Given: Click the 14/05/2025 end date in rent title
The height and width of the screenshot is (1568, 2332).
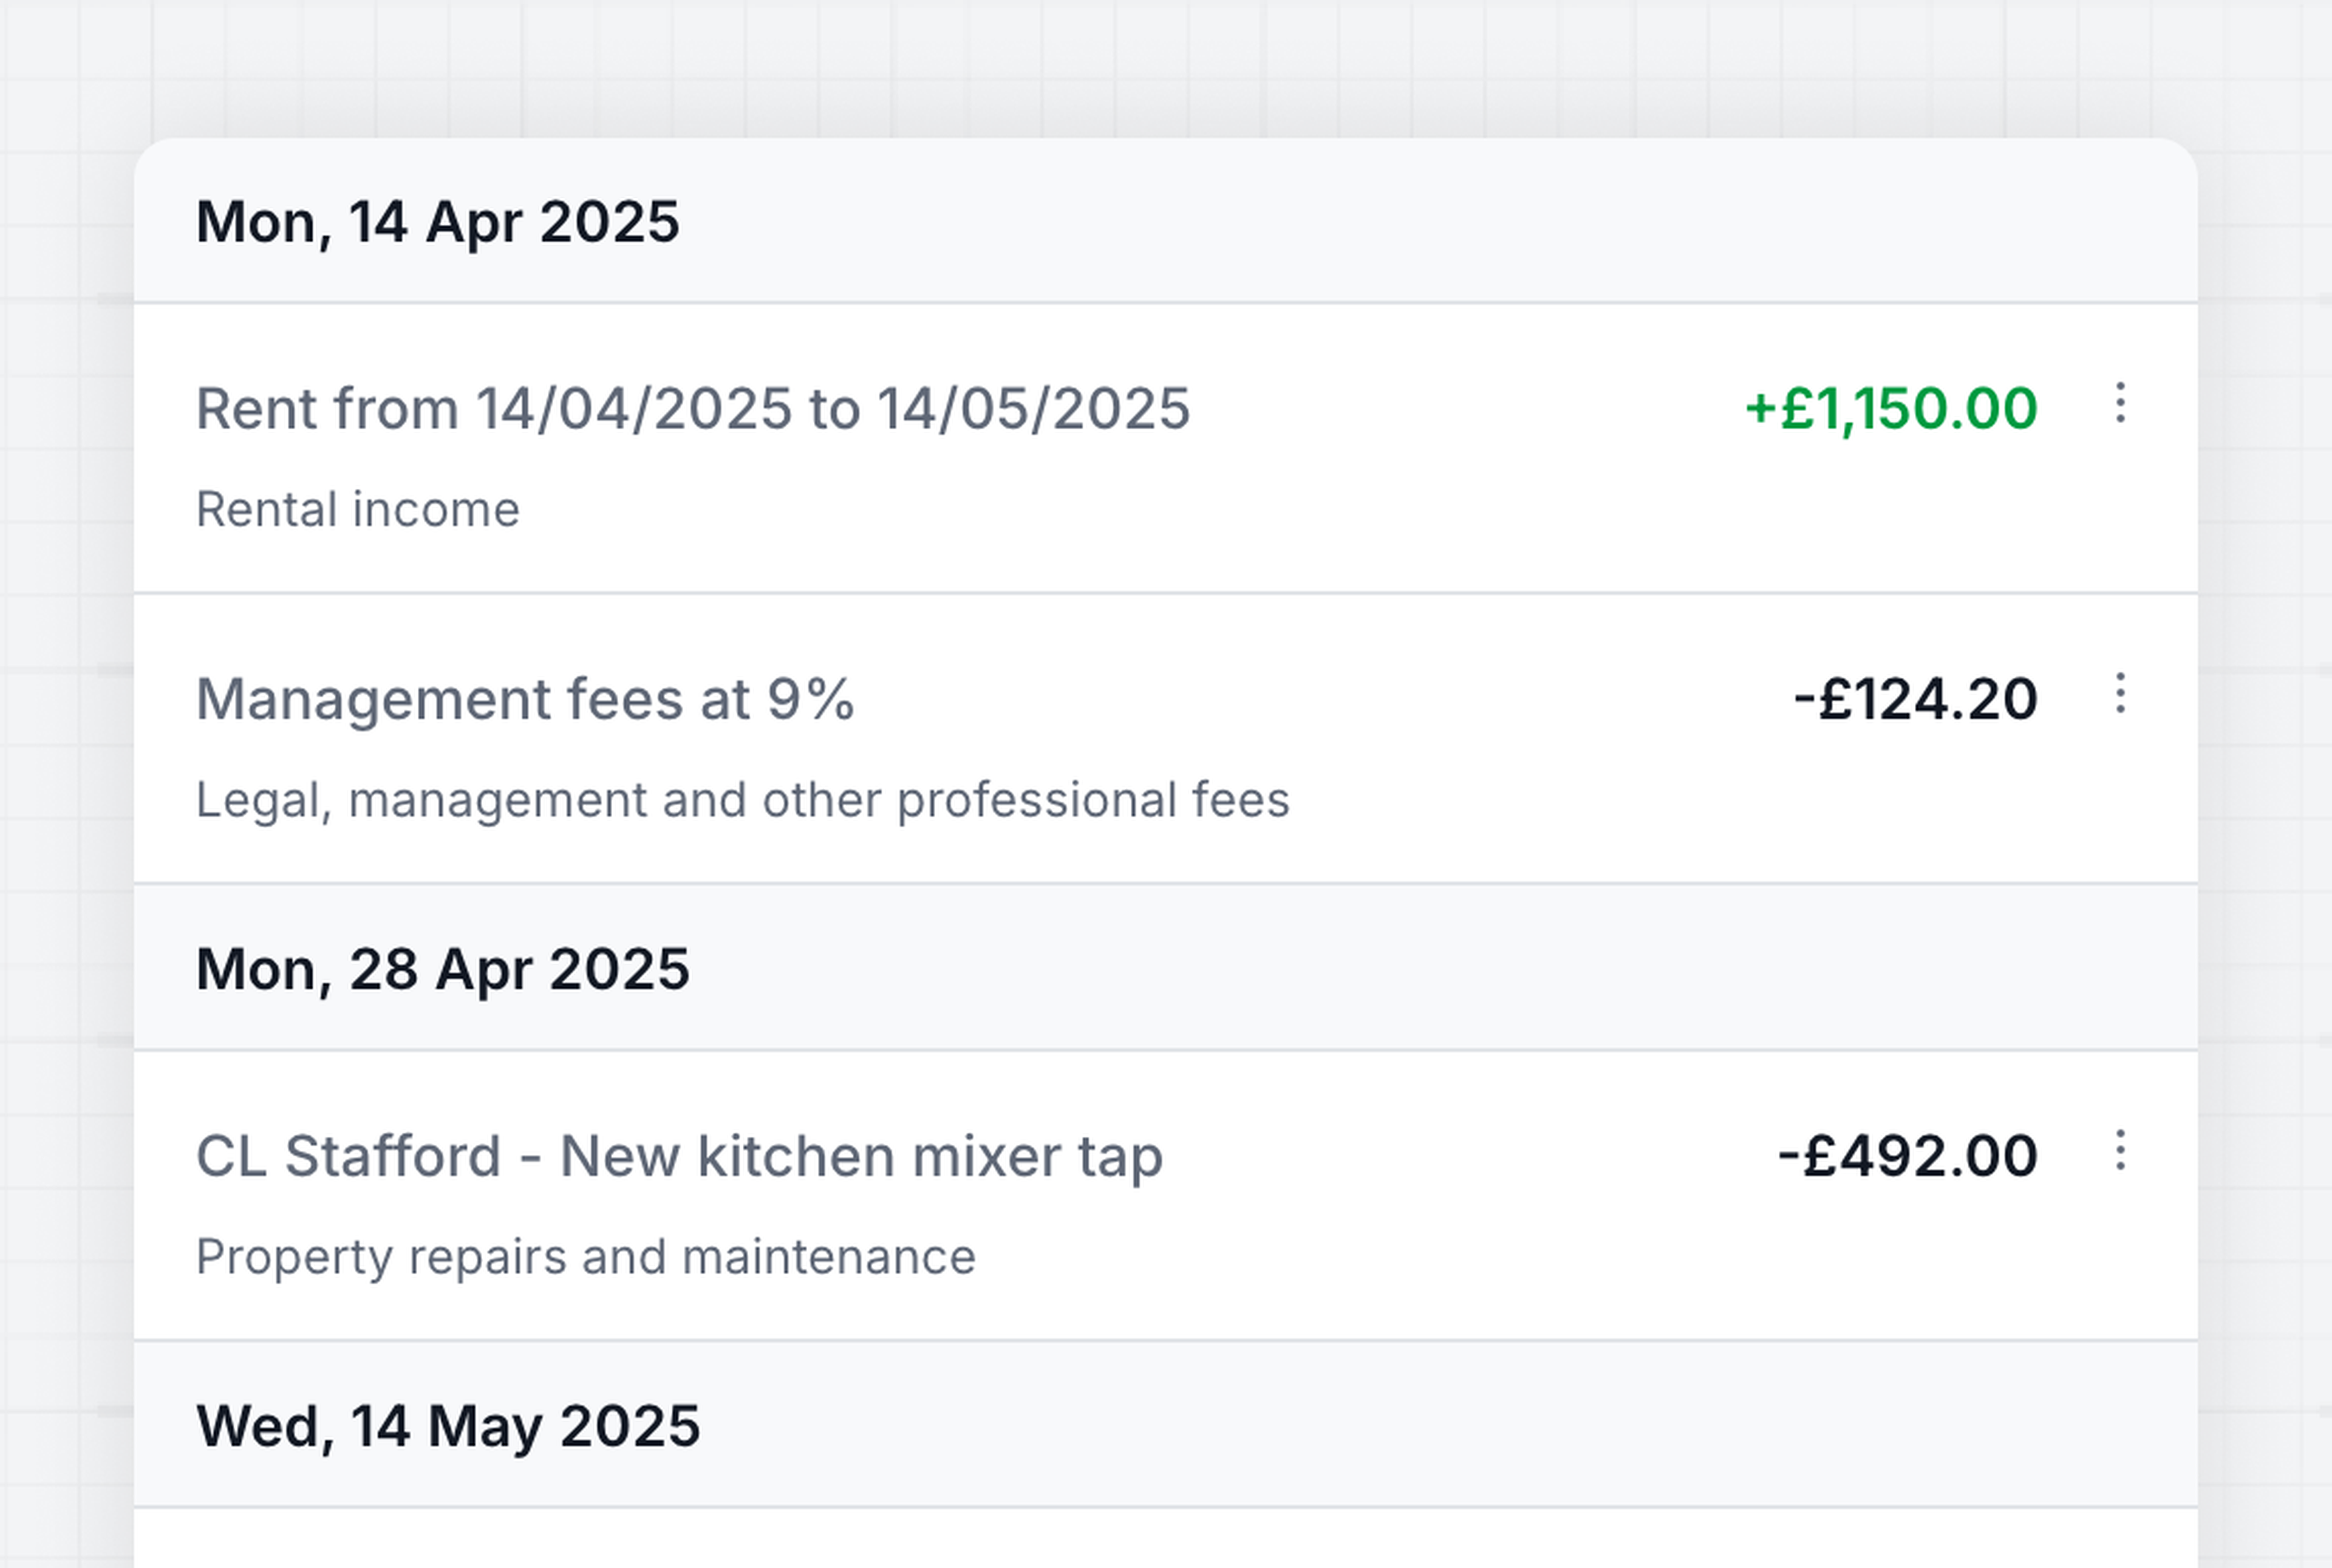Looking at the screenshot, I should tap(1034, 409).
